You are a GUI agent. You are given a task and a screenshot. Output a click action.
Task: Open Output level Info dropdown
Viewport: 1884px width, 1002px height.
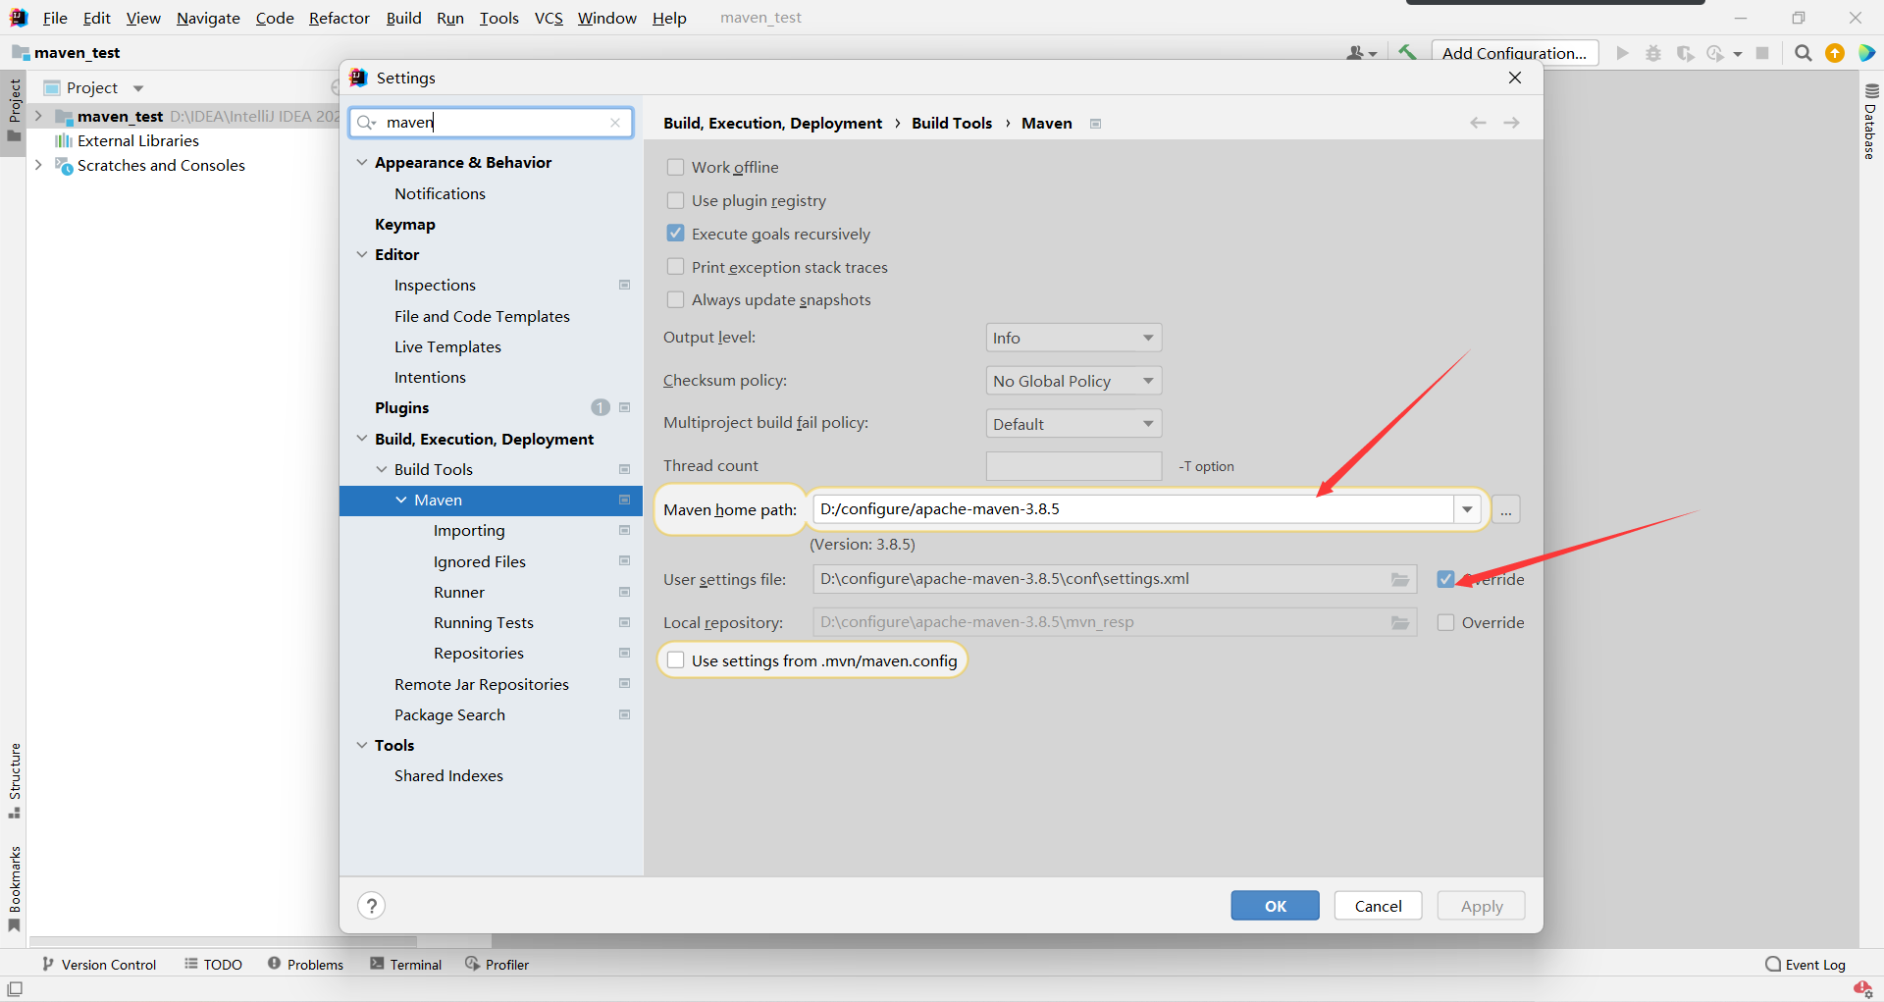(x=1073, y=338)
